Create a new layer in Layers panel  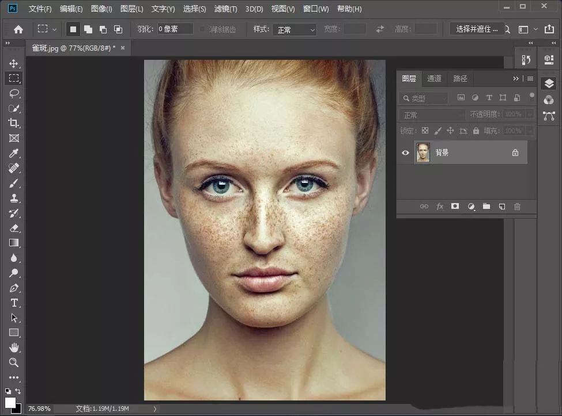point(501,206)
